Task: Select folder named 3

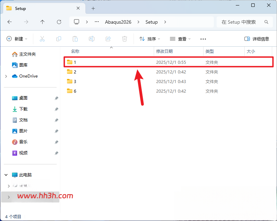Action: tap(169, 81)
